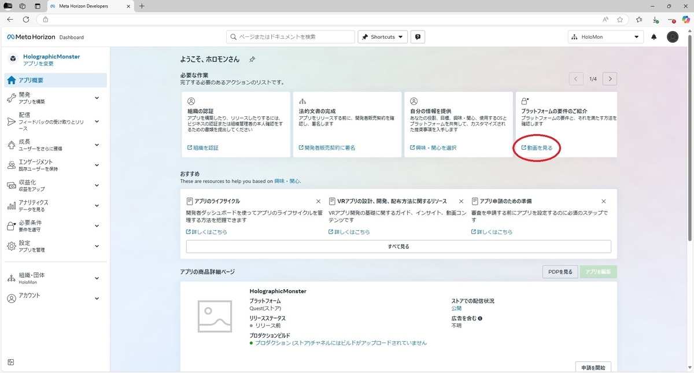Open 詳しくはこちら under アプリのライフサイクル

click(x=206, y=232)
